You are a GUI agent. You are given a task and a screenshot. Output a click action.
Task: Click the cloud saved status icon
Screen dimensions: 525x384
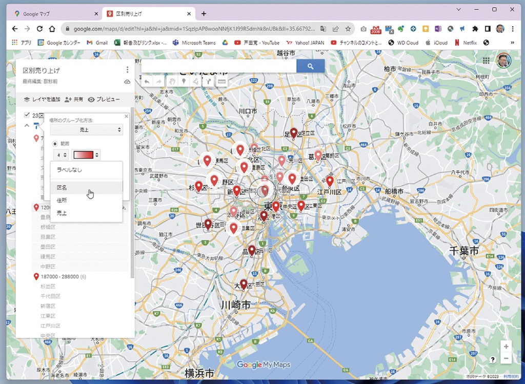(x=127, y=82)
